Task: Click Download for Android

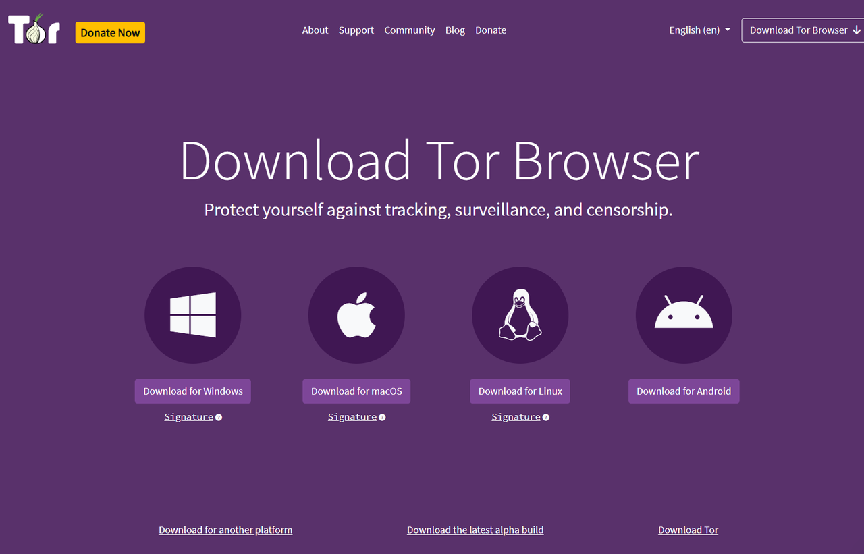Action: point(684,391)
